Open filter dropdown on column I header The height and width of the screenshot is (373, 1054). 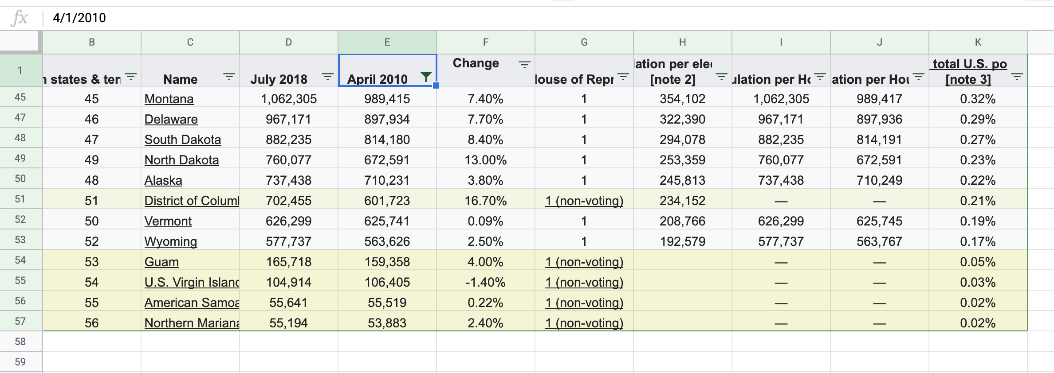tap(820, 77)
